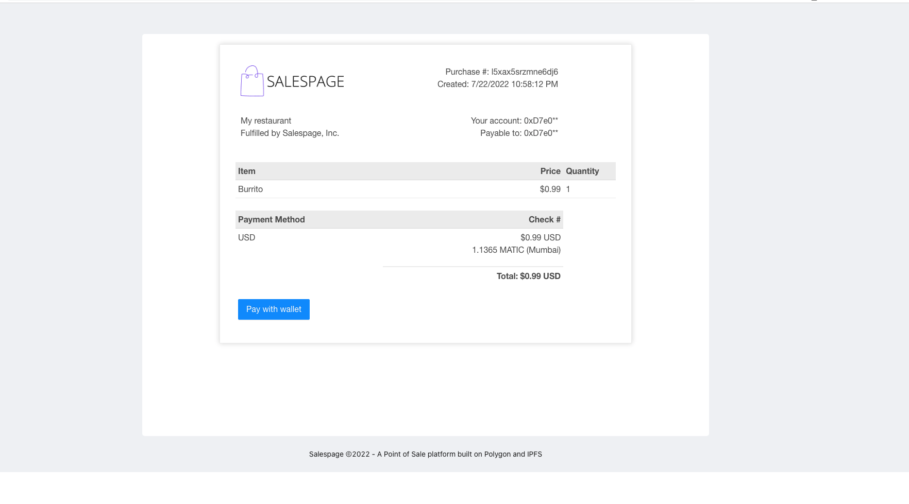Click the Payment Method header
Viewport: 909px width, 504px height.
point(272,219)
